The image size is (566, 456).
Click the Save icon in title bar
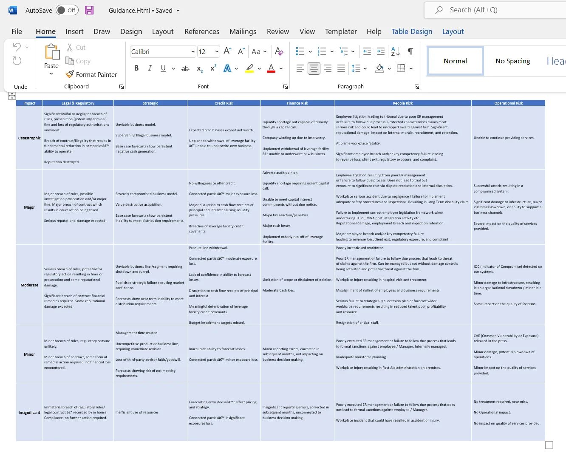coord(89,10)
